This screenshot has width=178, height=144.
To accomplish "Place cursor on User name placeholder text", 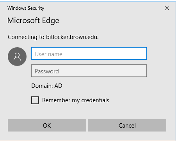I will (49, 54).
